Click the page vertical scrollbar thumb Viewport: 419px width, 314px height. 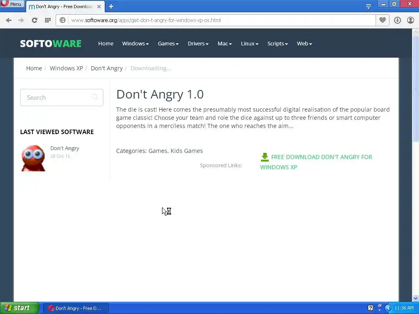416,88
